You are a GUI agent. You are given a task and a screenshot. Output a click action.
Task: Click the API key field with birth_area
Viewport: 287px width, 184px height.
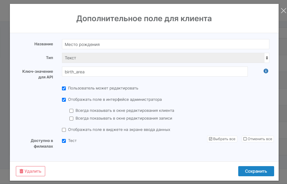[x=155, y=72]
